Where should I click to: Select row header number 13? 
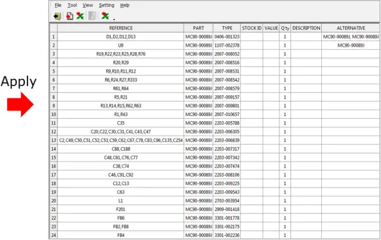pos(53,140)
